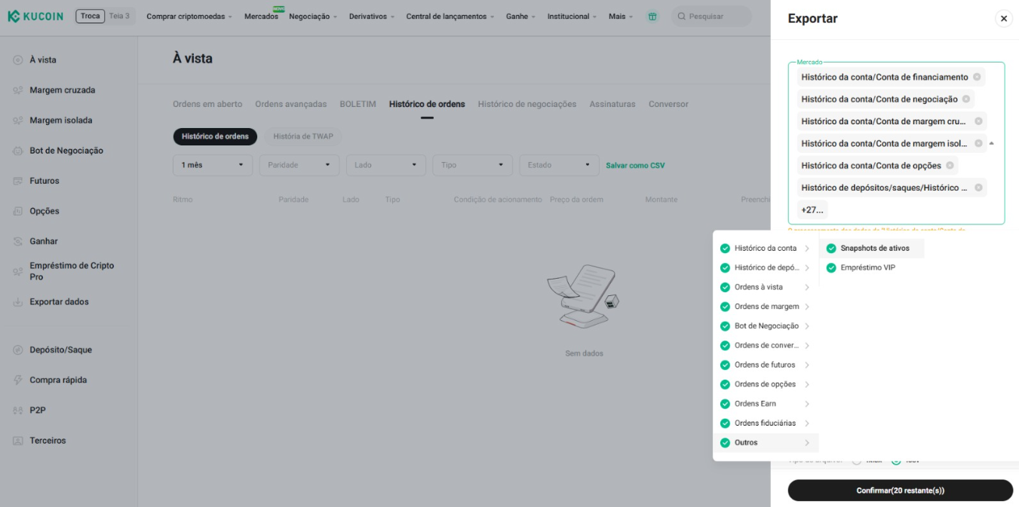
Task: Click the Troca toggle button
Action: coord(91,16)
